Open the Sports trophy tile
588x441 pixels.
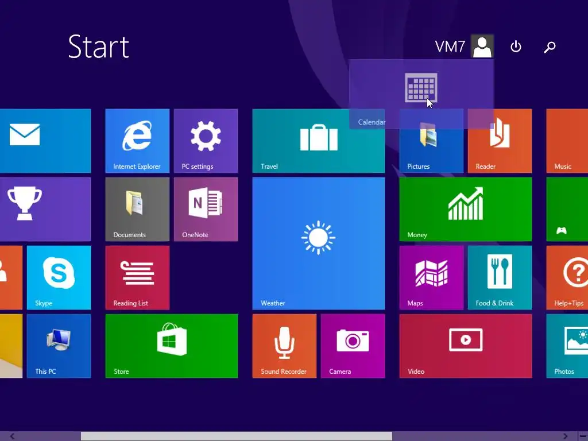coord(45,209)
